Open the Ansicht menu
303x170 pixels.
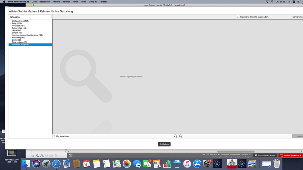click(x=56, y=2)
